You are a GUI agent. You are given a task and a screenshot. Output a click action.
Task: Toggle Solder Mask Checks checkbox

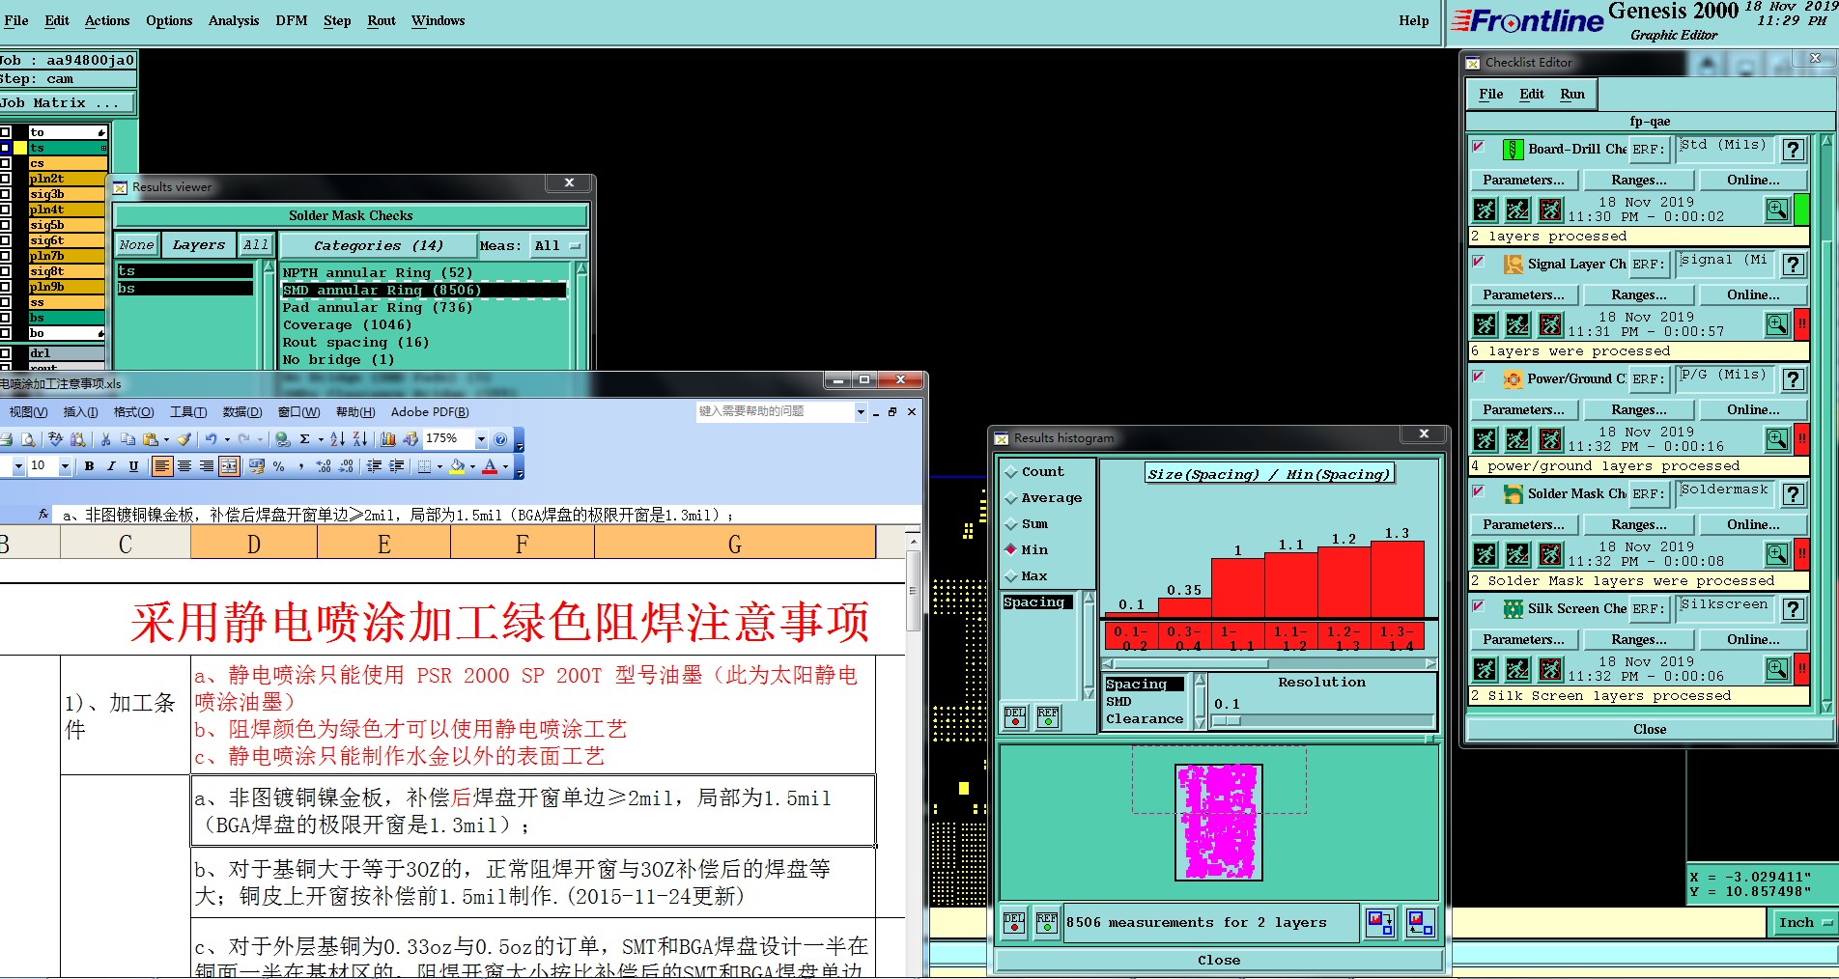[1479, 491]
